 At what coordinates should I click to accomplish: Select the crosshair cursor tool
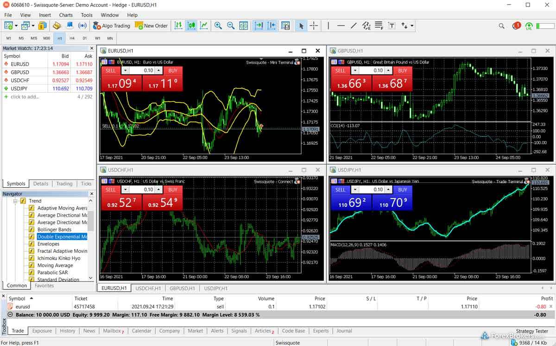[x=314, y=26]
